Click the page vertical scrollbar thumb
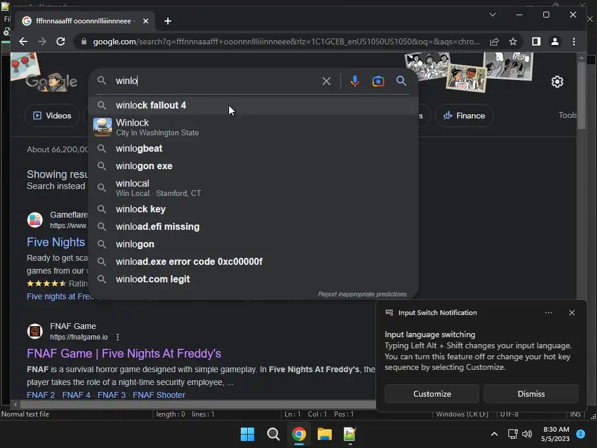Screen dimensions: 597x448 [581, 95]
